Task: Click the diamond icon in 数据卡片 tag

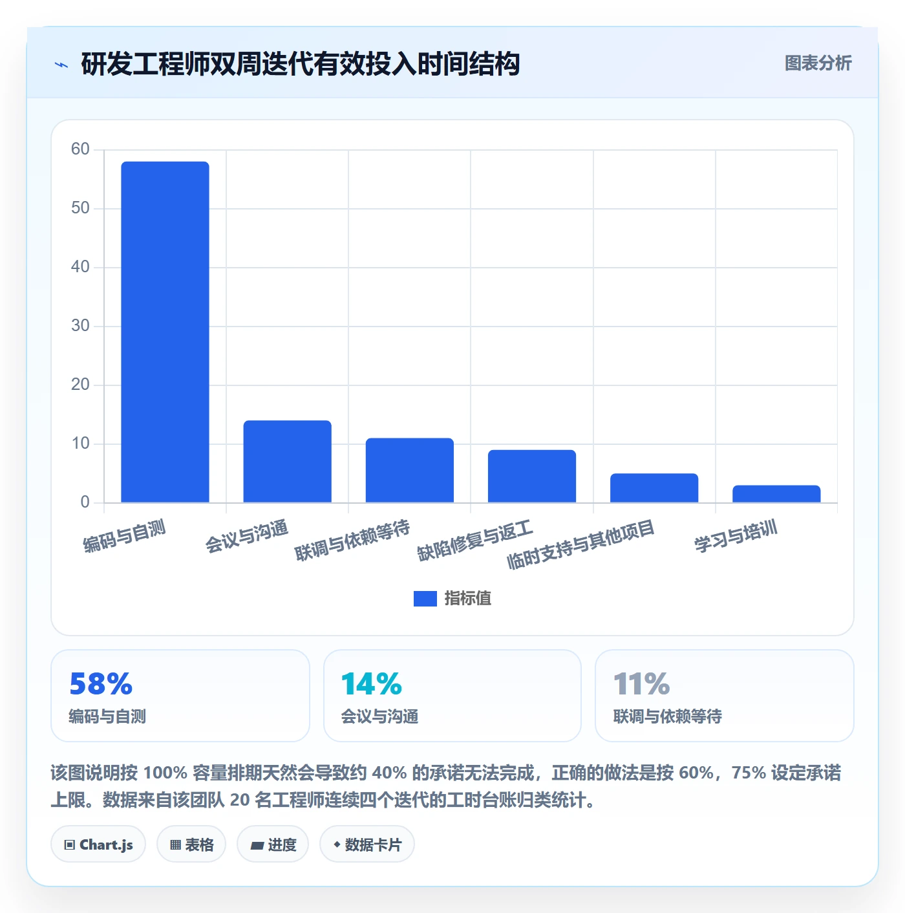Action: point(337,844)
